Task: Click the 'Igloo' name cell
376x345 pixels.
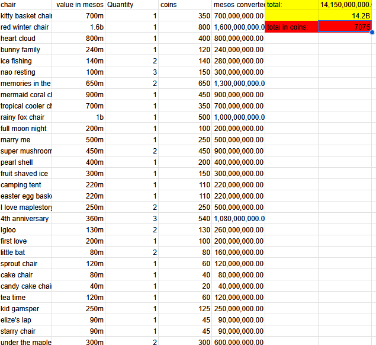Action: click(x=26, y=230)
